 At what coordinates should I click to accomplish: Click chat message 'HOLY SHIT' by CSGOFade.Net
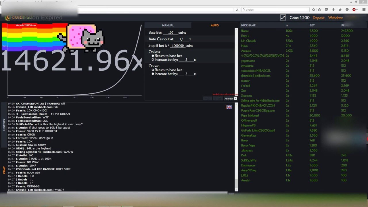pos(63,169)
